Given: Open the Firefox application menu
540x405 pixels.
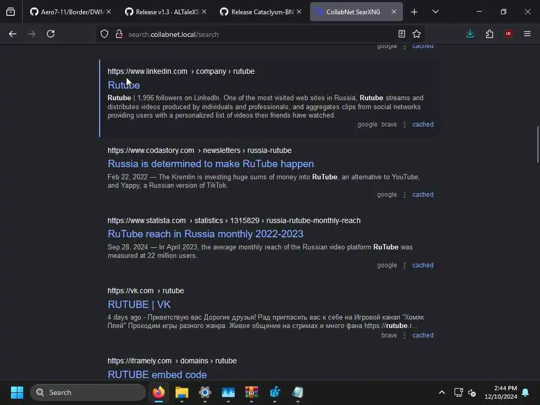Looking at the screenshot, I should (x=527, y=34).
